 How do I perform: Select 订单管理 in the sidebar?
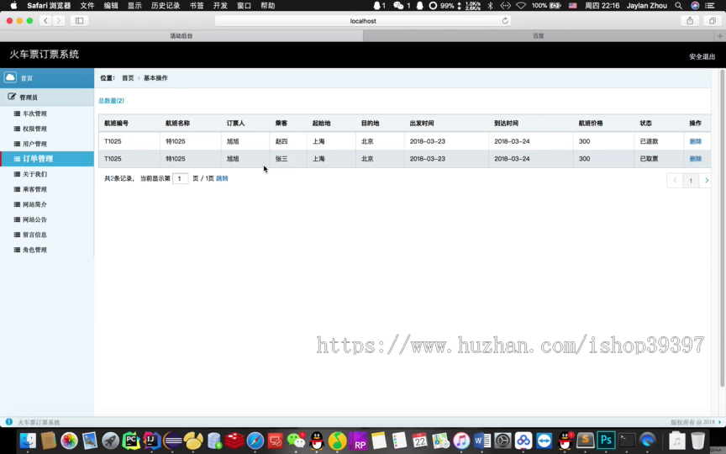[x=47, y=158]
